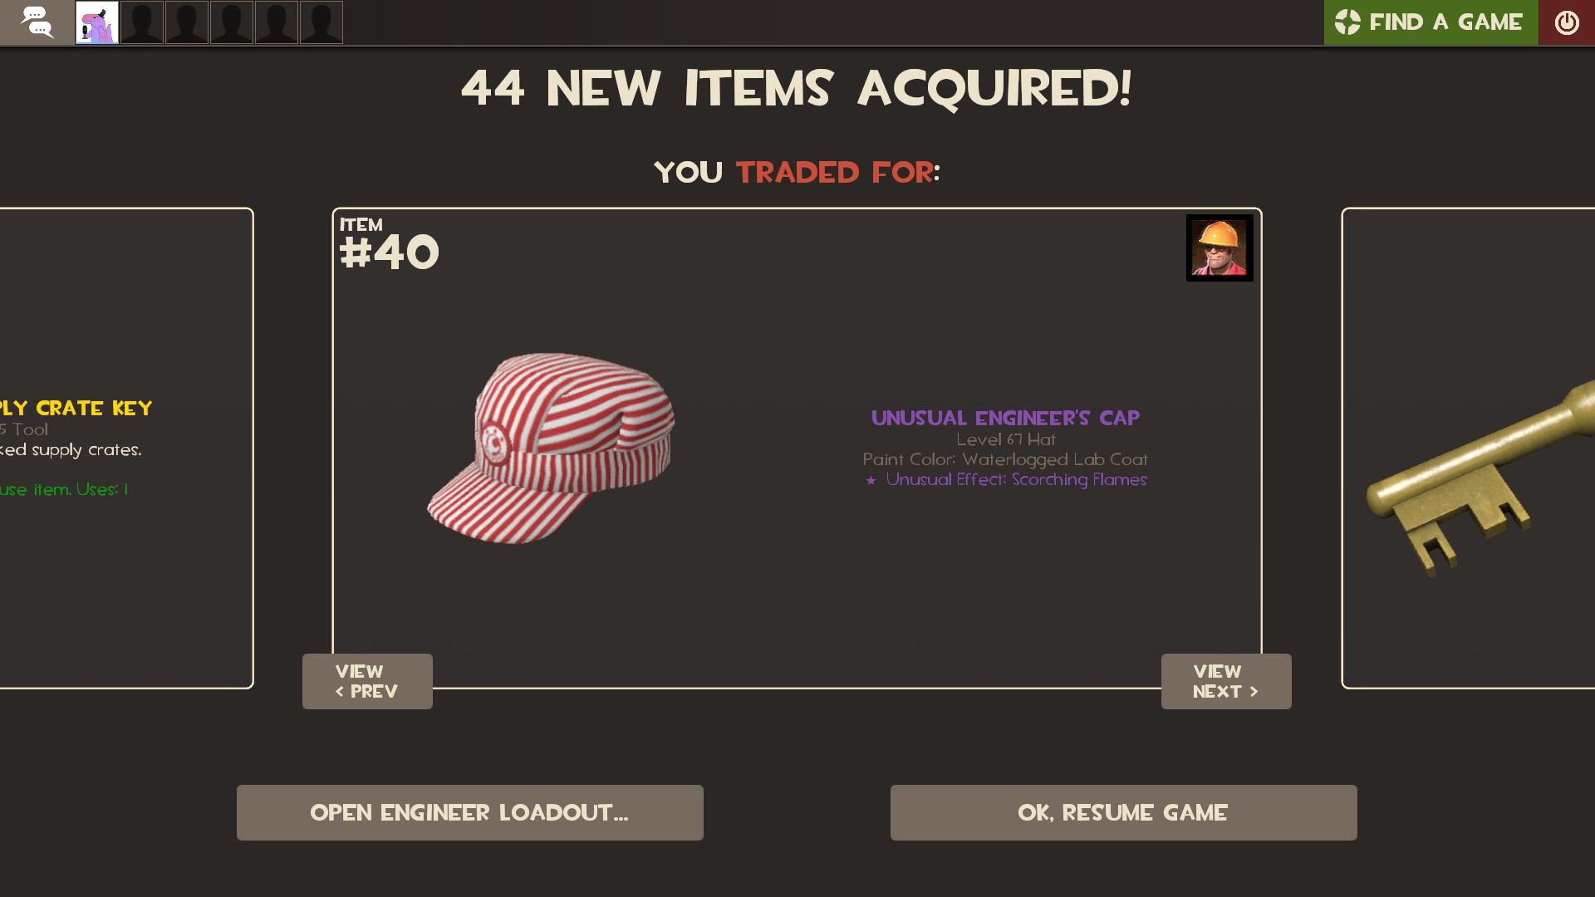Select the first empty party slot silhouette

click(142, 22)
